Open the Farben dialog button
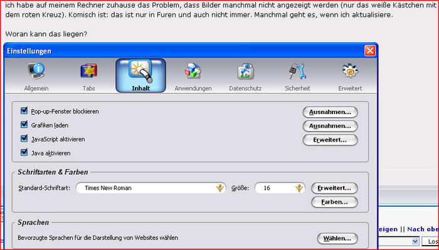This screenshot has width=439, height=250. pos(334,202)
